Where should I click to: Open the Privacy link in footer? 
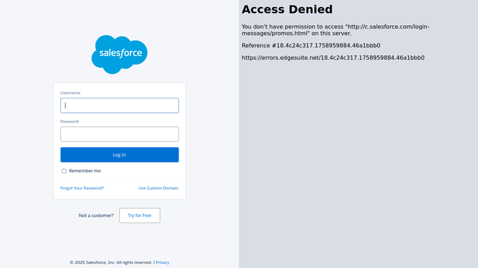point(162,262)
